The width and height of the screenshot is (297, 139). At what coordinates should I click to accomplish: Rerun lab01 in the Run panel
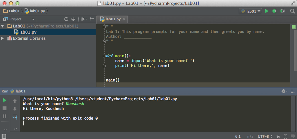[x=5, y=101]
